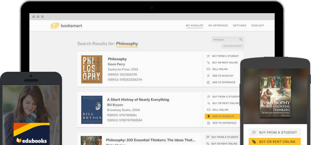Go to Settings in the top navigation
311x145 pixels.
coord(240,26)
